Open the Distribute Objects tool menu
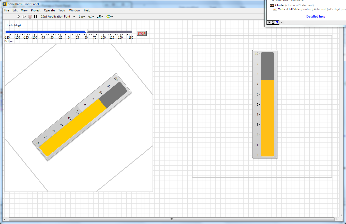Screen dimensions: 346x224 [x=91, y=17]
